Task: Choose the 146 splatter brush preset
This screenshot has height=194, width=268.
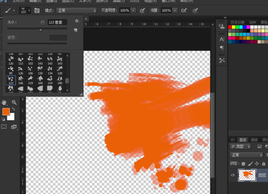Action: (21, 80)
